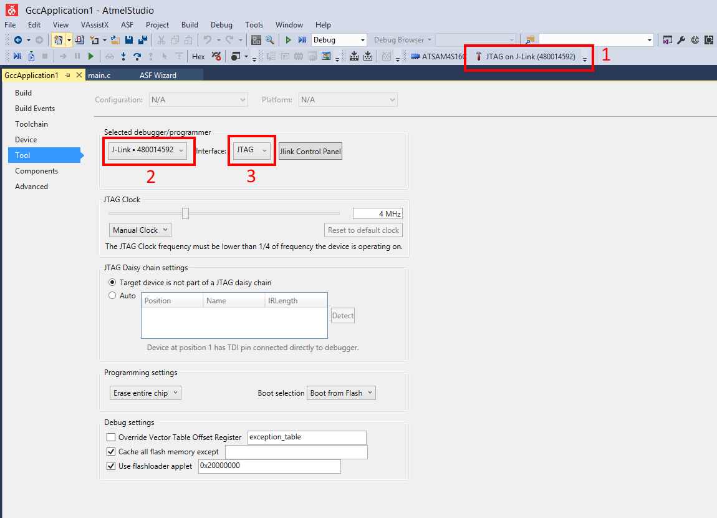Click the breakpoints disable icon next to Hex

point(216,56)
